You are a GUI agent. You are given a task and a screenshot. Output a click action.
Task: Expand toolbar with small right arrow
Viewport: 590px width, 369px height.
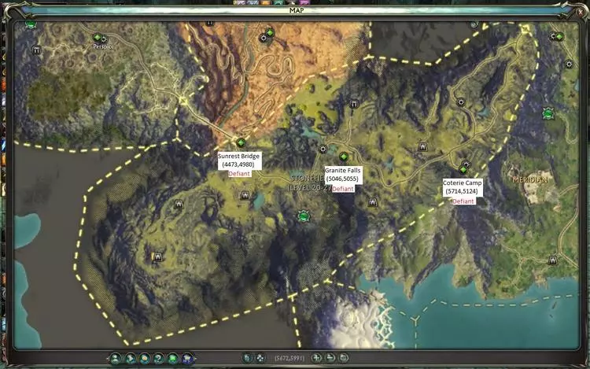click(x=195, y=359)
